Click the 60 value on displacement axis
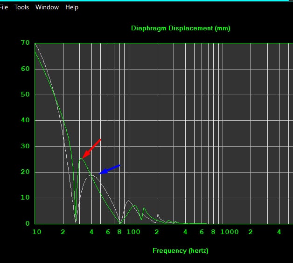The height and width of the screenshot is (263, 293). [25, 69]
